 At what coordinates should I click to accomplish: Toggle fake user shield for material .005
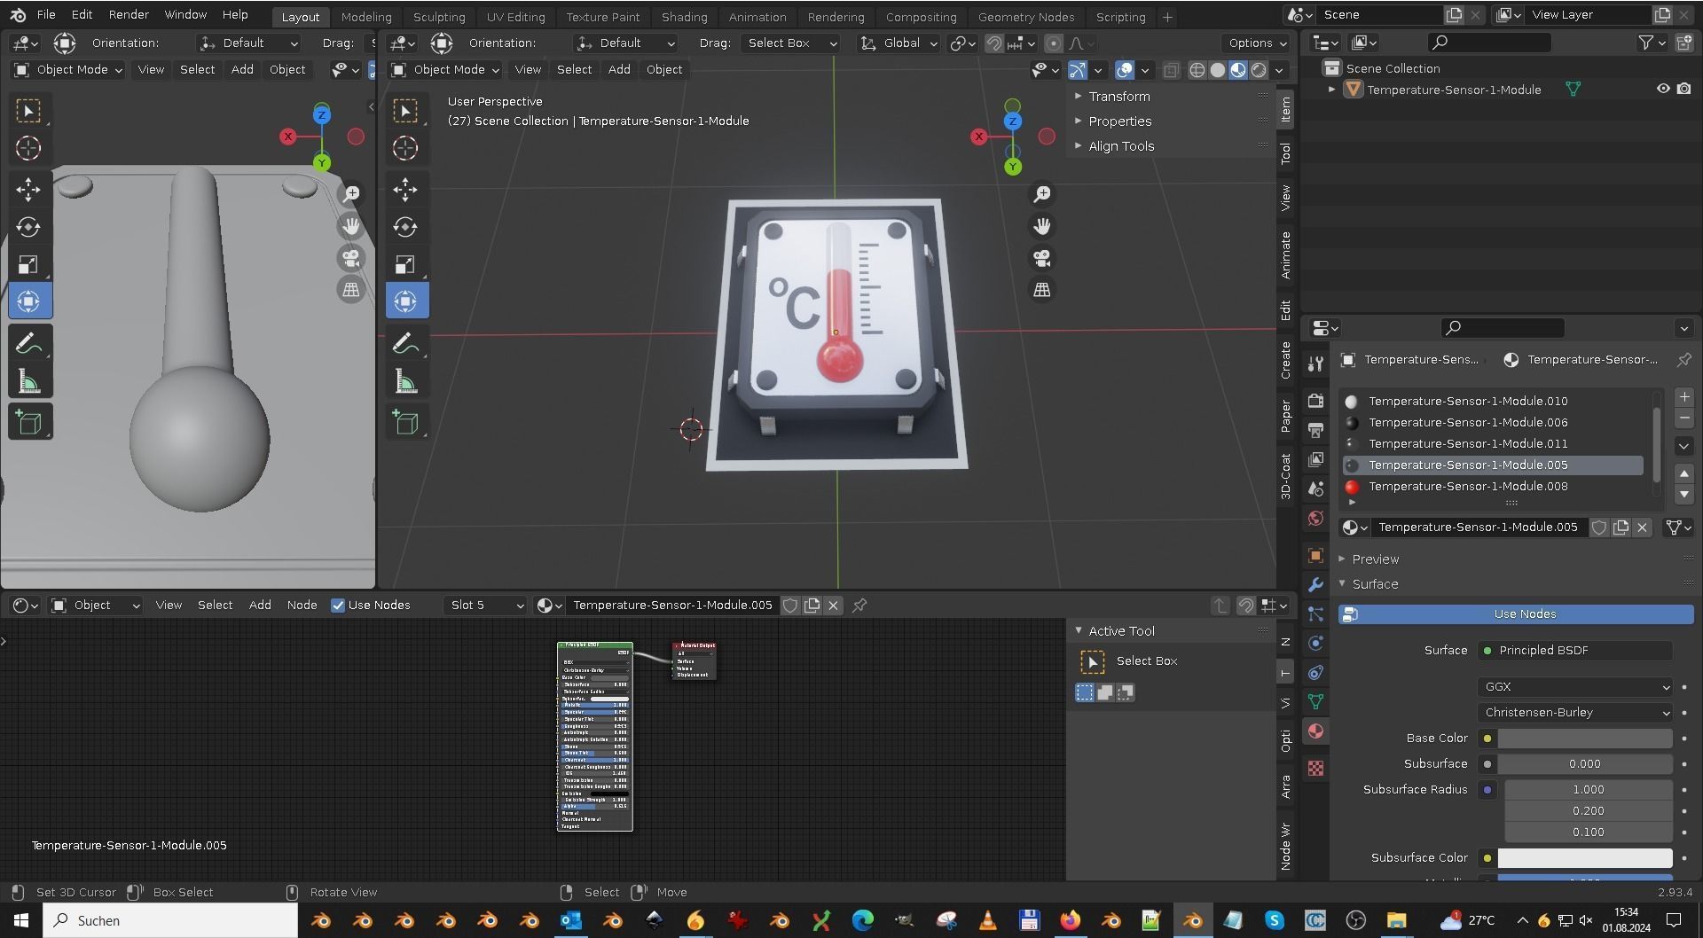[1598, 528]
